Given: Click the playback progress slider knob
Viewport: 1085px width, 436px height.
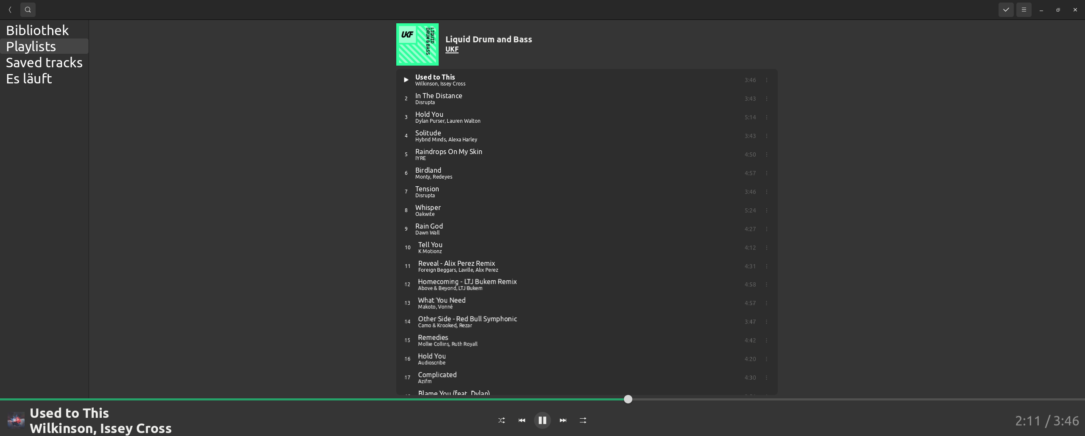Looking at the screenshot, I should coord(628,399).
